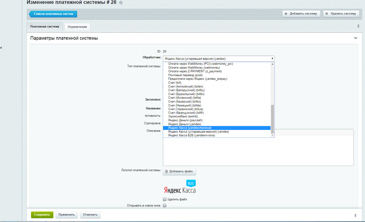Select Яндекс Деньги (paycash) option

pos(217,120)
